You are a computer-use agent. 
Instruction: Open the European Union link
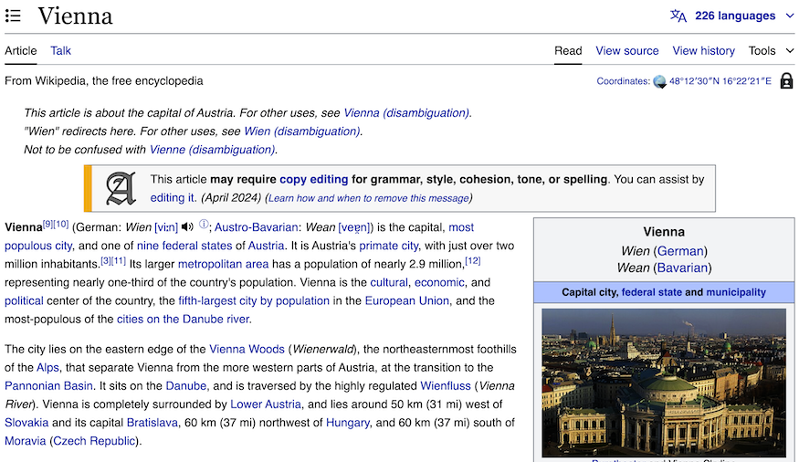(x=407, y=300)
